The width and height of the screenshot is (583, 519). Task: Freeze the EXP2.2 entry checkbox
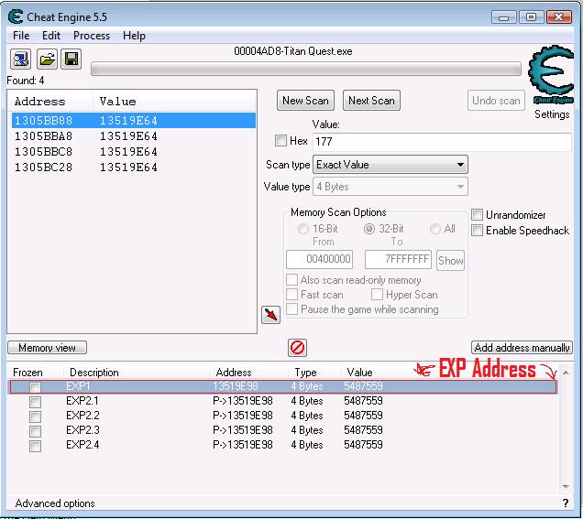(36, 416)
